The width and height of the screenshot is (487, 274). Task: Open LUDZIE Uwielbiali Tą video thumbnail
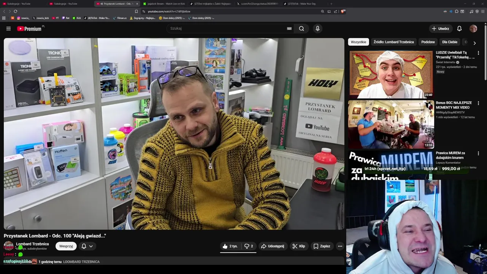[391, 74]
